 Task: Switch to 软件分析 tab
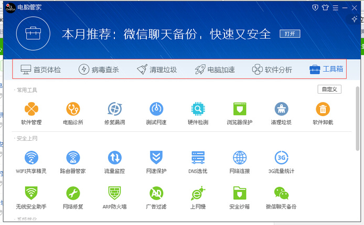272,70
